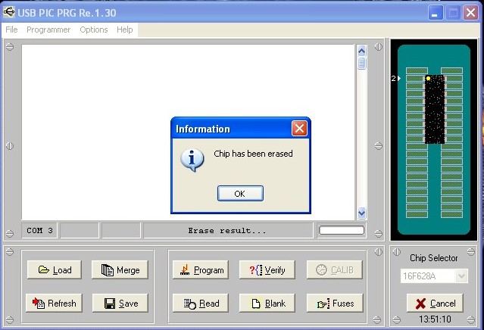Cancel the operation with Cancel button
The image size is (484, 330).
click(x=435, y=304)
